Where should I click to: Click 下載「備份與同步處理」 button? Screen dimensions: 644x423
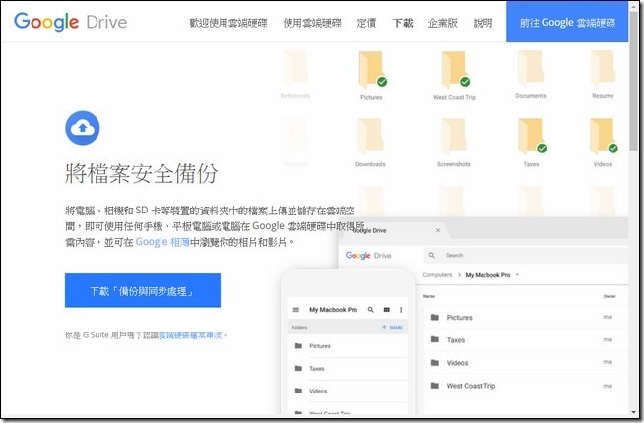(x=143, y=290)
